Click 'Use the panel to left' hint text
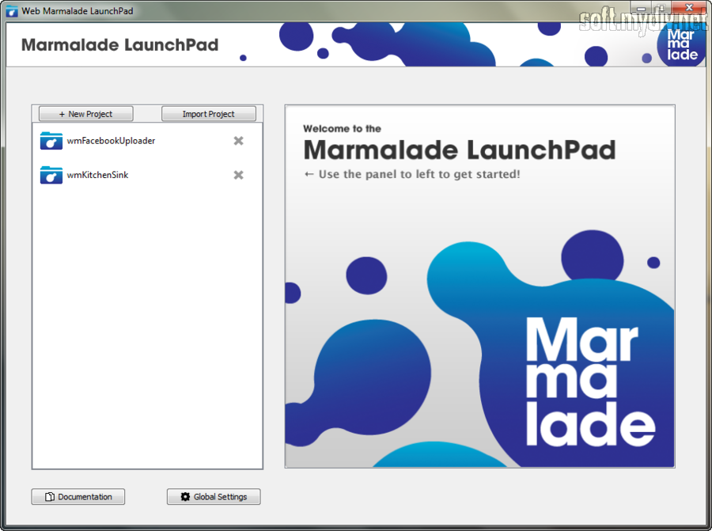 [x=412, y=174]
